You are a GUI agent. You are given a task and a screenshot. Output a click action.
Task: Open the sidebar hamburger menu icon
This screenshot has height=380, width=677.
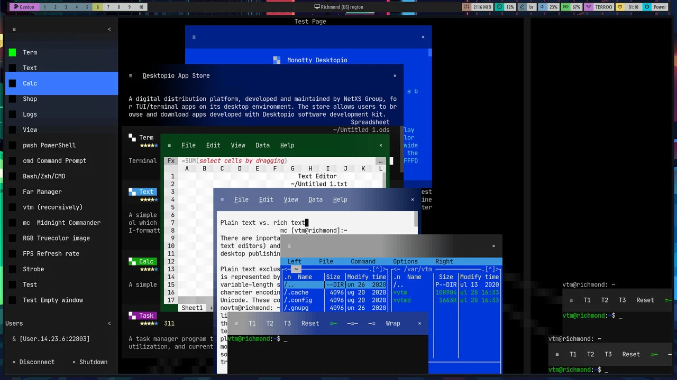point(14,30)
